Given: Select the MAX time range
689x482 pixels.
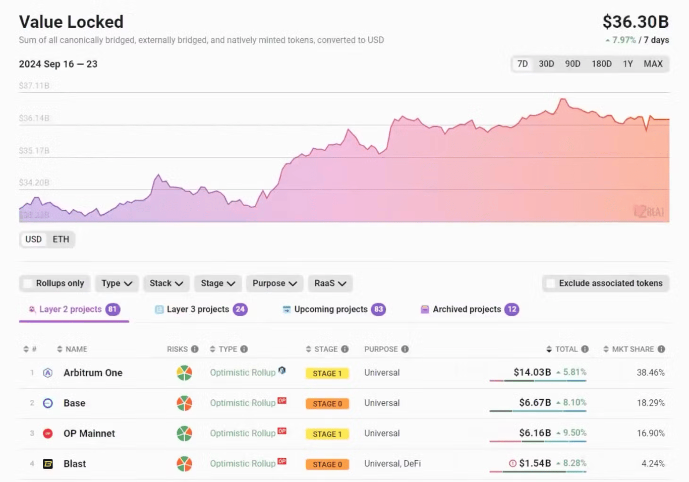Looking at the screenshot, I should pyautogui.click(x=653, y=64).
